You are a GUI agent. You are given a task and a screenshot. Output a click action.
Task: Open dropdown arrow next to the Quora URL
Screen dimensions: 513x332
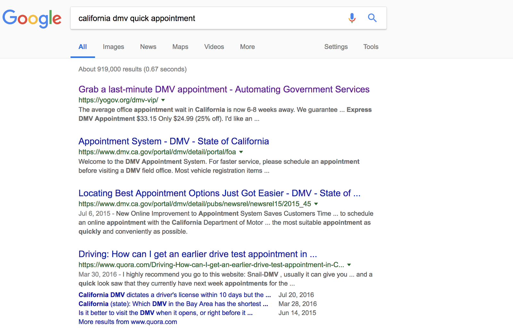(x=349, y=265)
